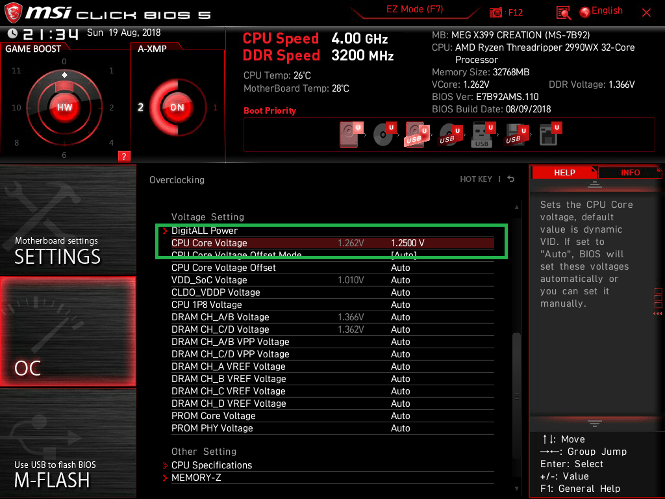Select the PROM PHY Voltage row
This screenshot has height=499, width=665.
332,428
